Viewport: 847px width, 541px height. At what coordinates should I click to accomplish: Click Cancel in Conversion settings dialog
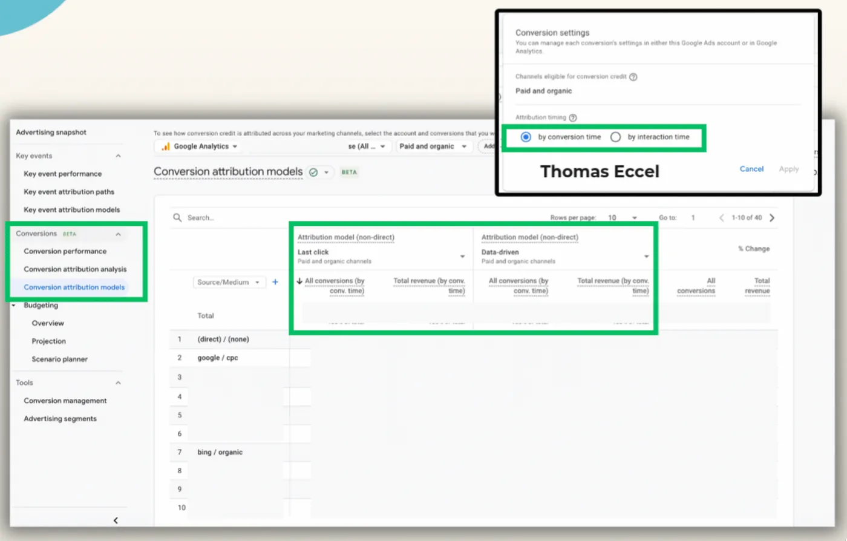pos(751,169)
